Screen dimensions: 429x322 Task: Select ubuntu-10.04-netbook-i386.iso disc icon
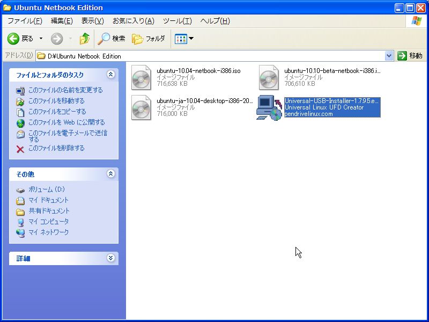click(x=141, y=77)
